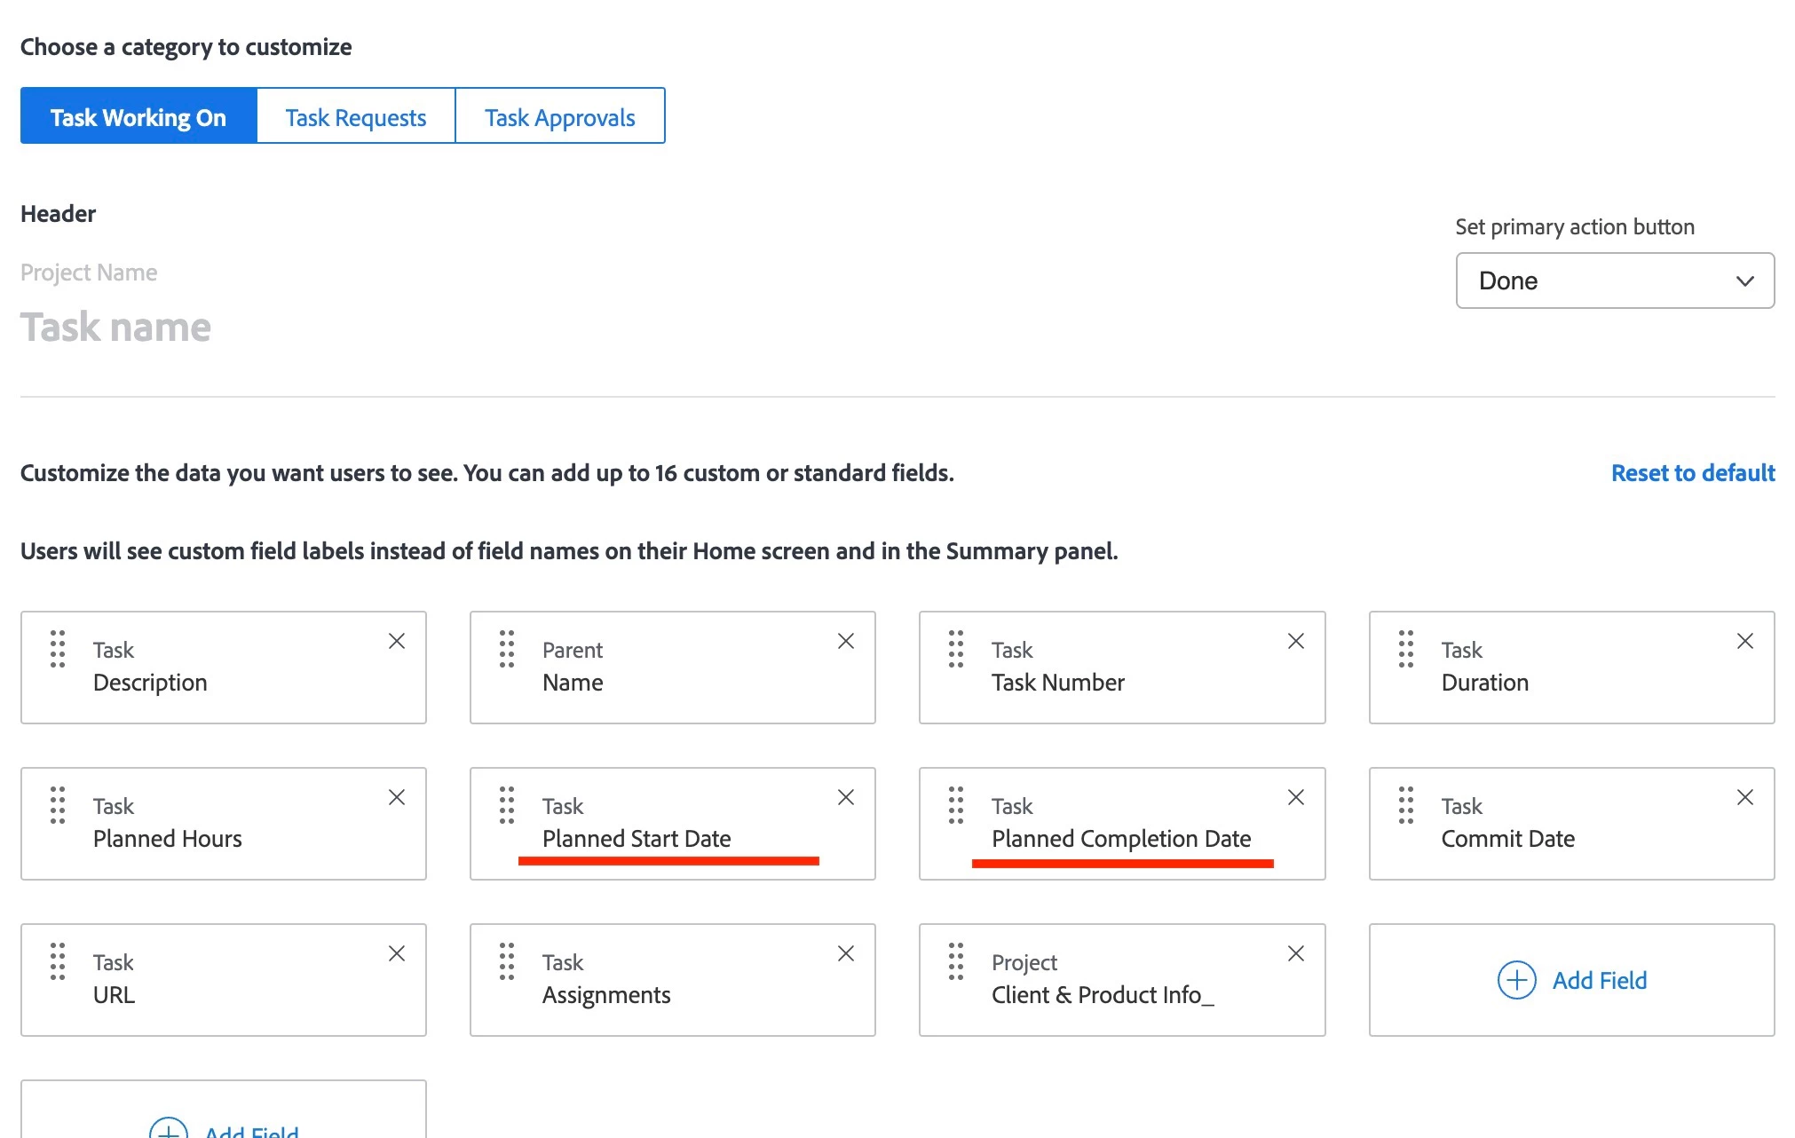This screenshot has height=1138, width=1795.
Task: Open the Task Approvals tab
Action: pos(559,116)
